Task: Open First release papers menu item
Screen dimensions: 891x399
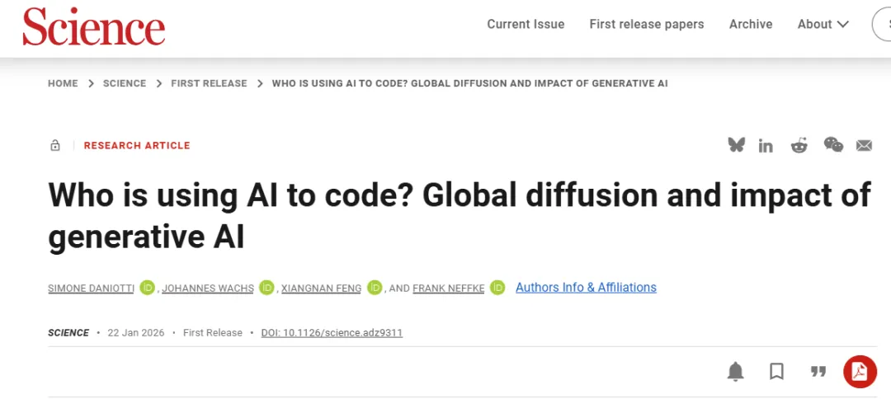Action: point(646,24)
